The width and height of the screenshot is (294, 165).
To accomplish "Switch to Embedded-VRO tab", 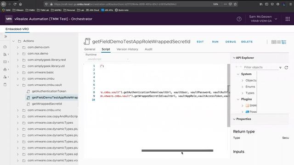I will [17, 29].
